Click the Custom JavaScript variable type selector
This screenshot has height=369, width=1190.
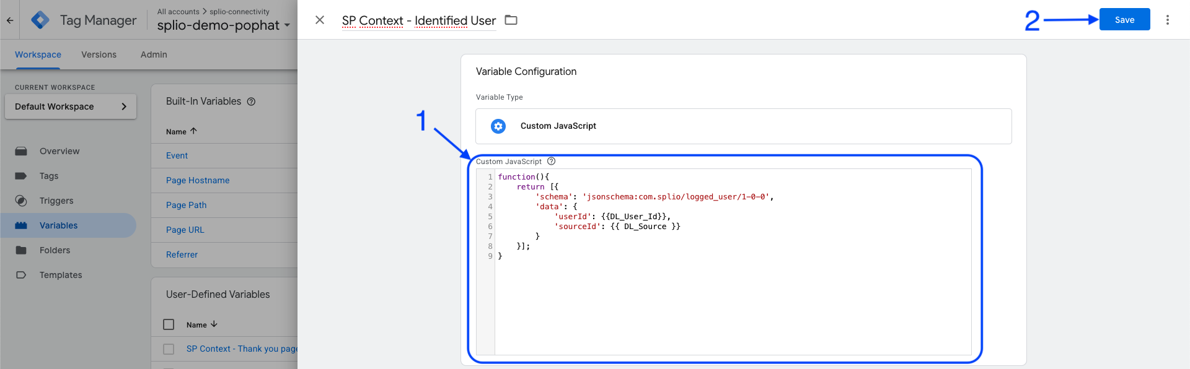coord(744,126)
